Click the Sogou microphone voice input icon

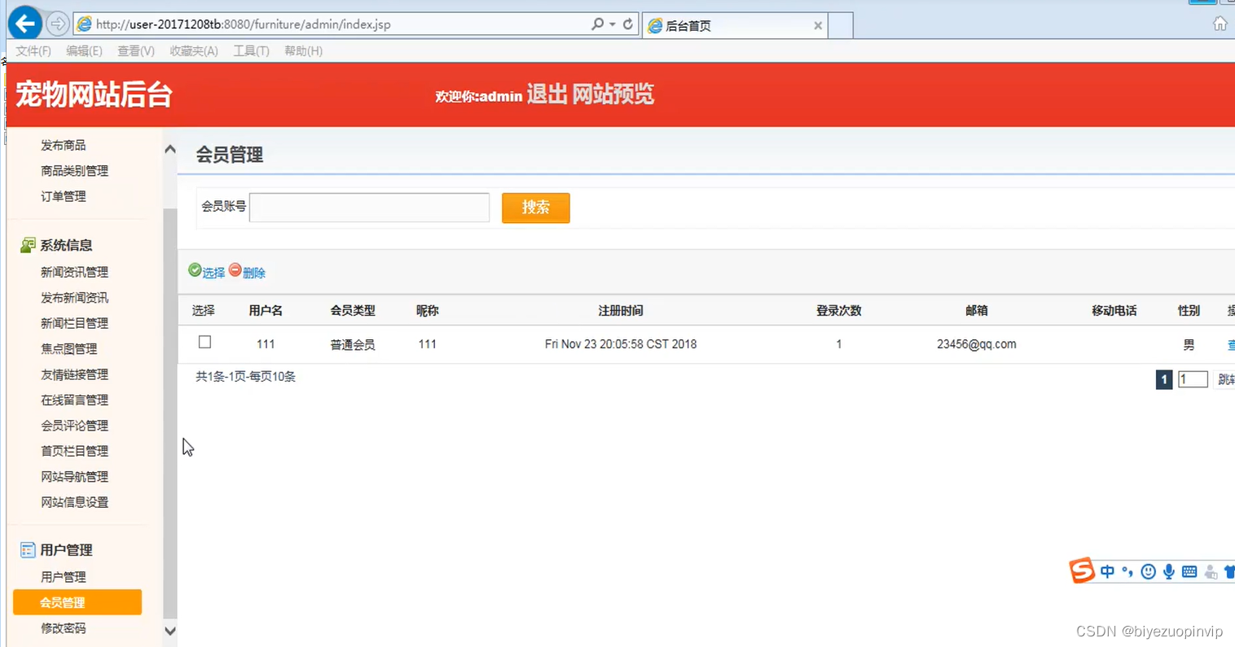coord(1169,572)
